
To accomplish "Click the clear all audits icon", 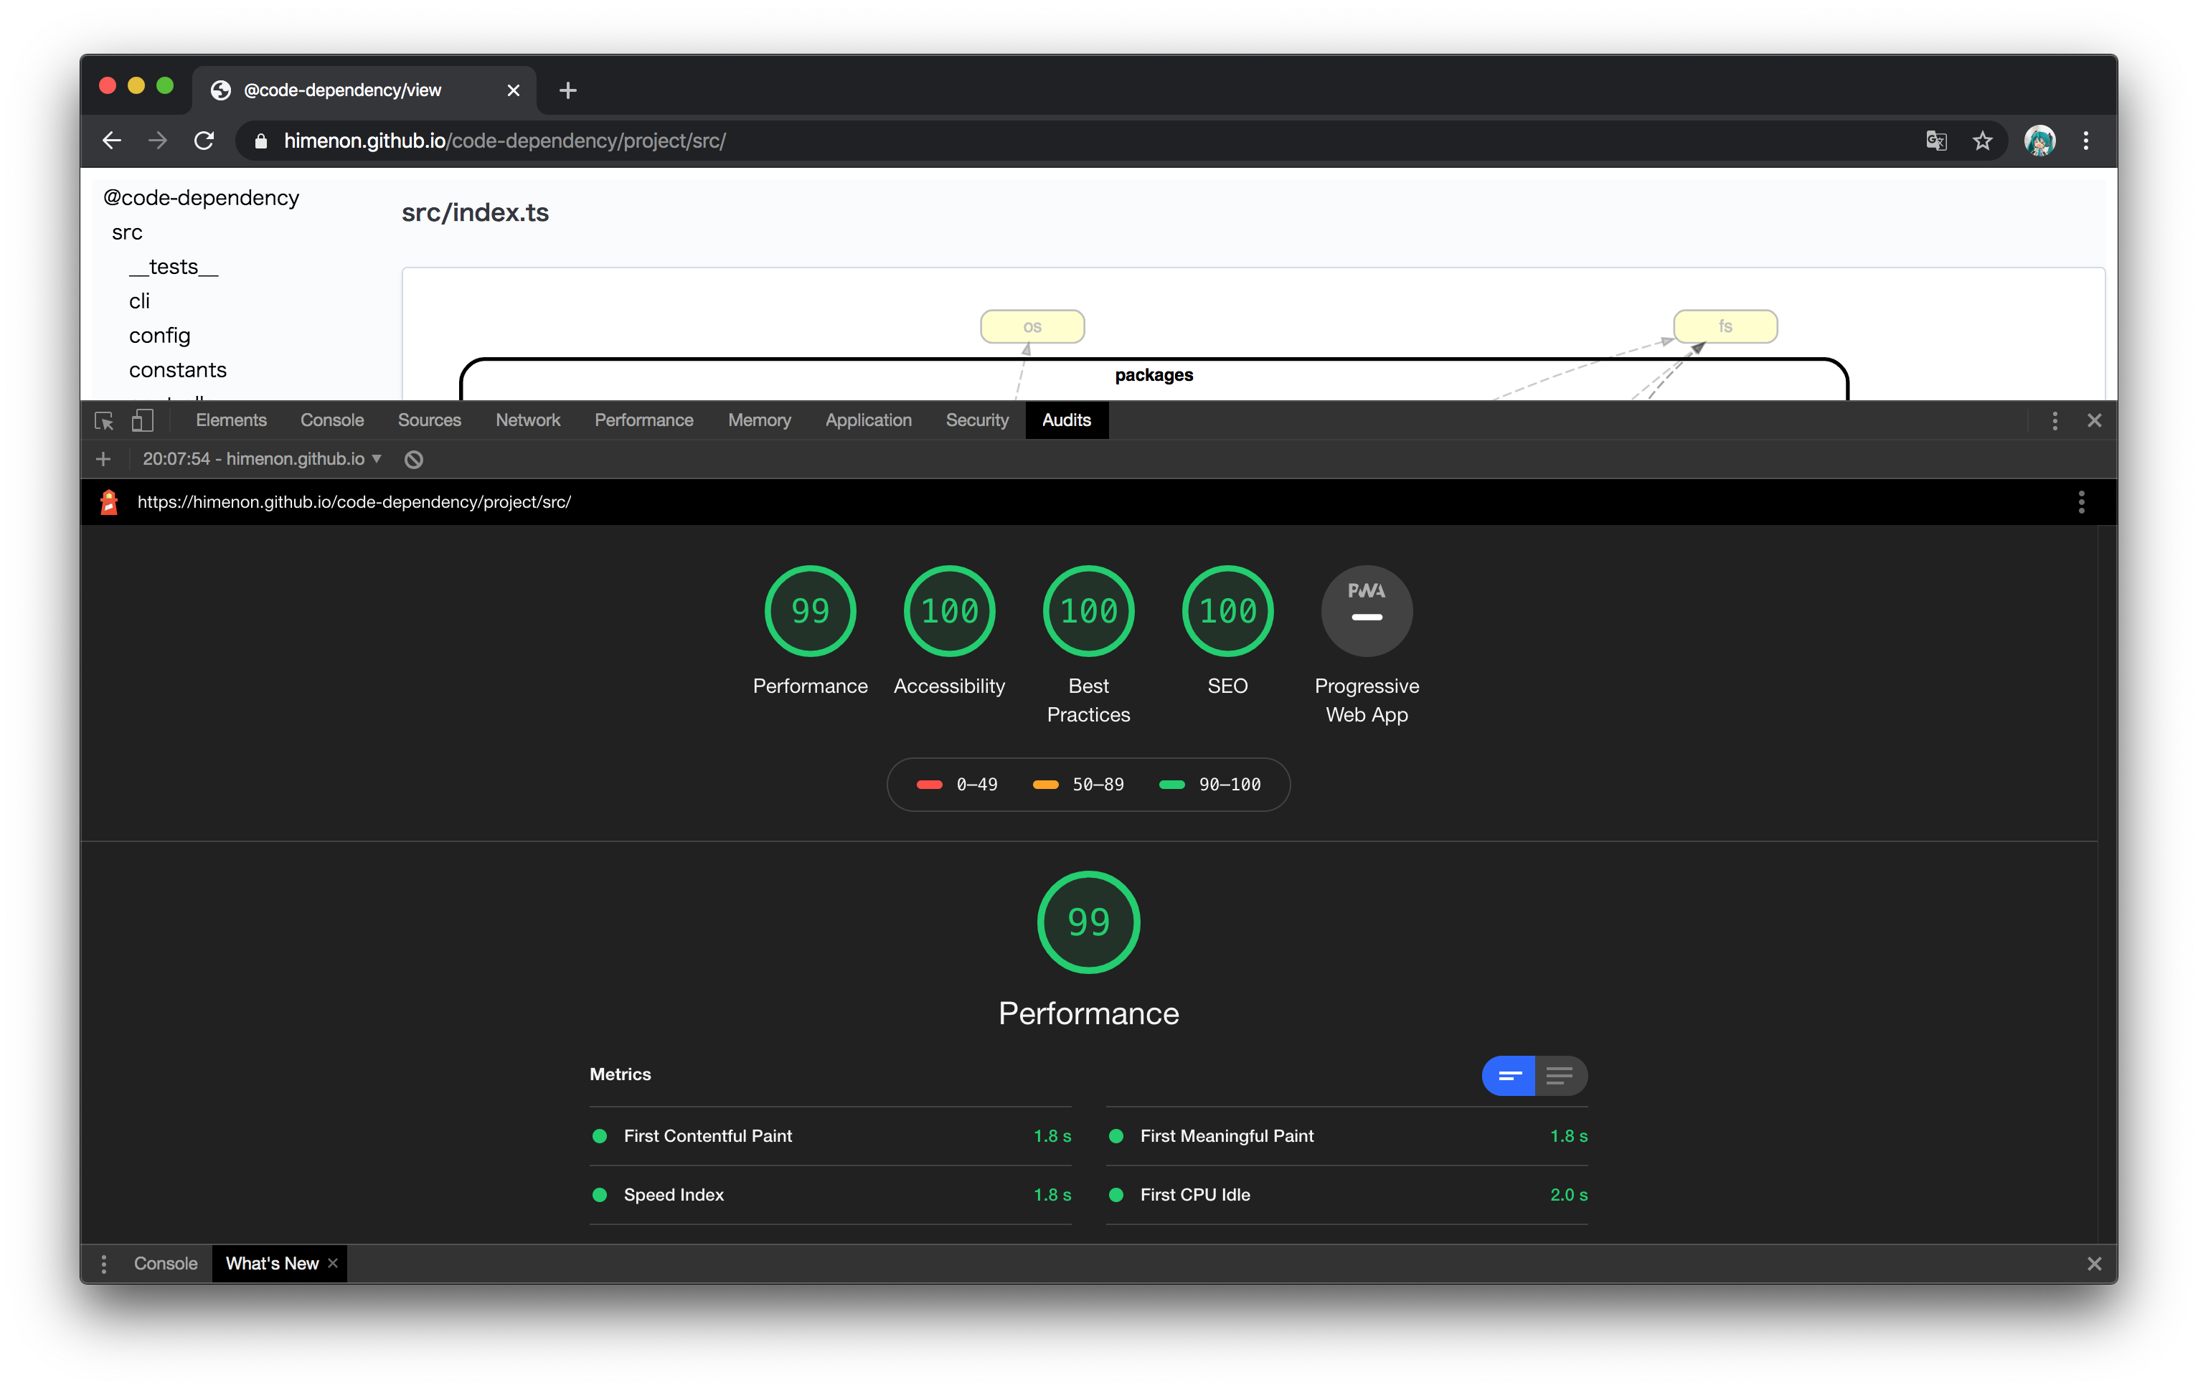I will (x=413, y=459).
